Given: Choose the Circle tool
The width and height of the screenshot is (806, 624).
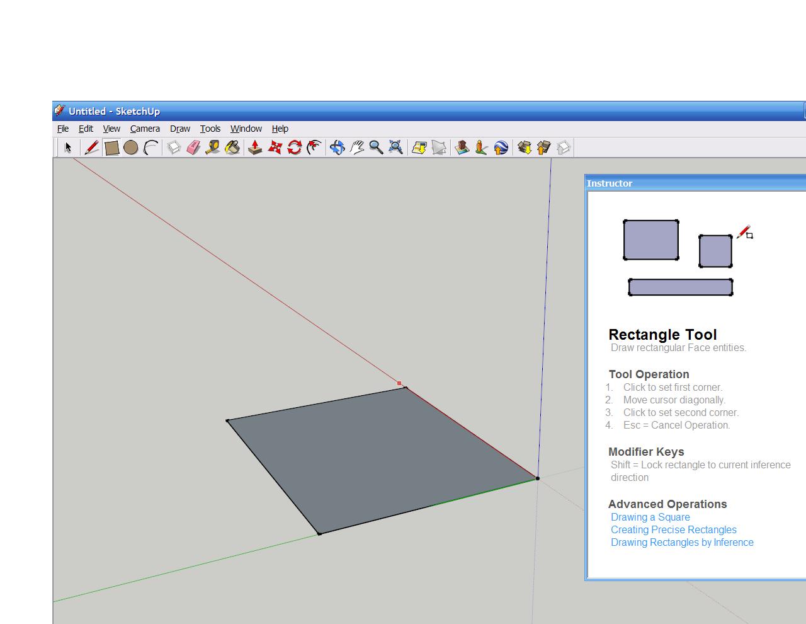Looking at the screenshot, I should tap(131, 147).
